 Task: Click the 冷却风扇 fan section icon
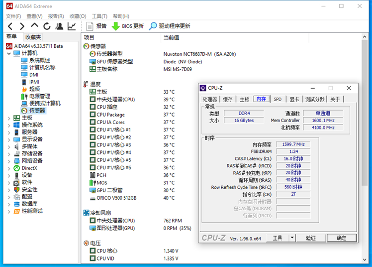(x=86, y=213)
